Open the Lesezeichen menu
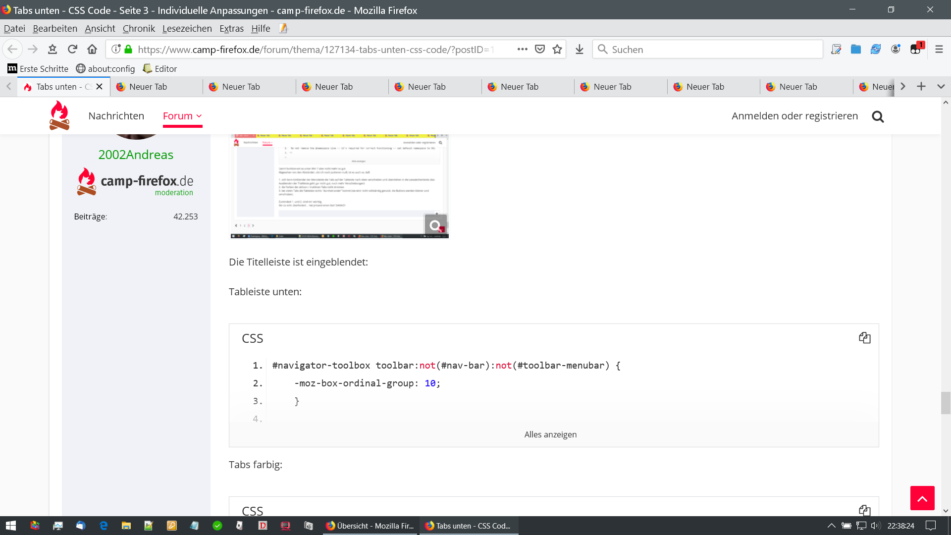Viewport: 951px width, 535px height. tap(187, 28)
